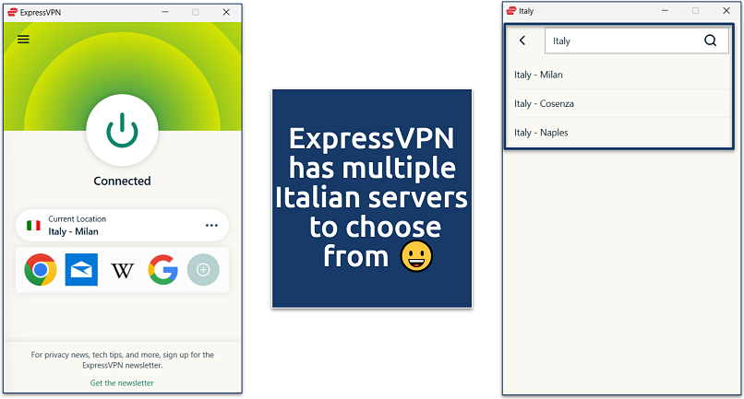Open the three-dot location options
Image resolution: width=744 pixels, height=399 pixels.
point(211,225)
